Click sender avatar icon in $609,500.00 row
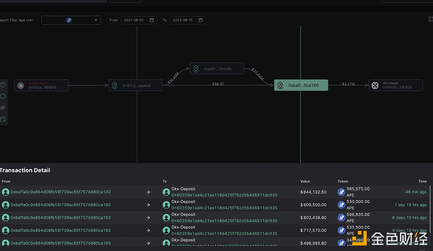433x251 pixels. point(5,205)
